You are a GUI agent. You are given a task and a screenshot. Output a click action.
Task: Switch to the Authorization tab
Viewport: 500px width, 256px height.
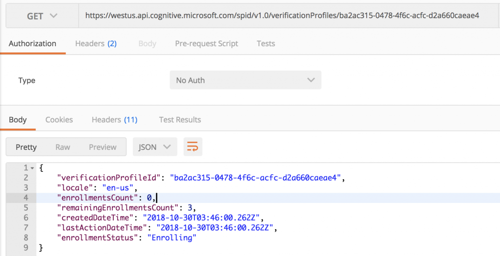pyautogui.click(x=33, y=43)
